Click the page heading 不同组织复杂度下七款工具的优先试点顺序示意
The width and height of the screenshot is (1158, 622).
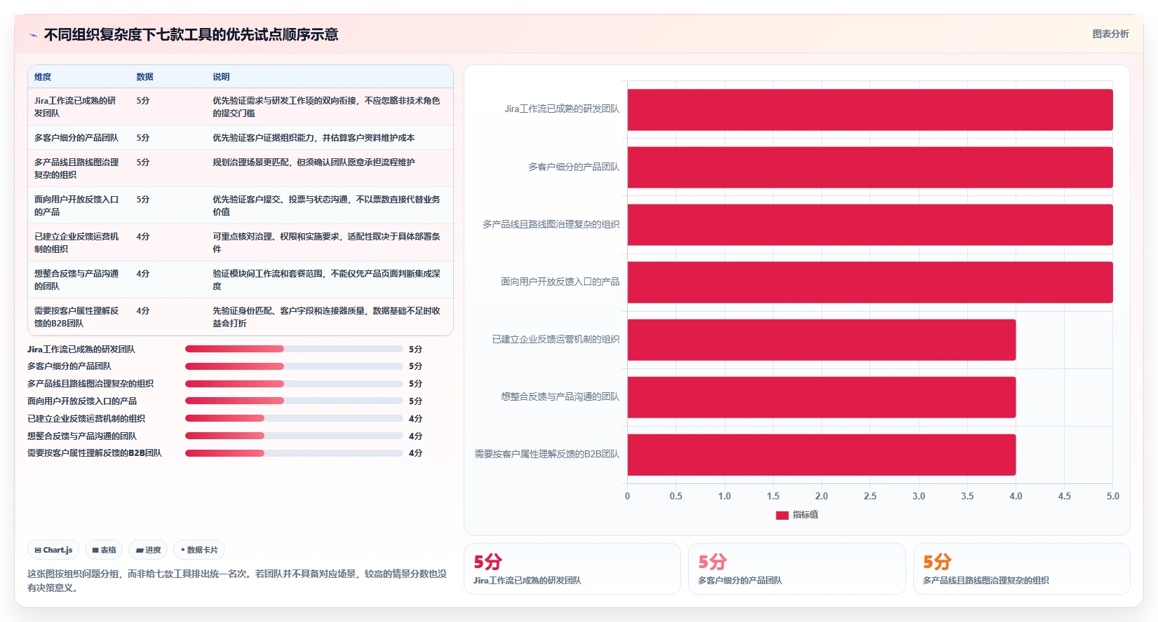pyautogui.click(x=191, y=35)
